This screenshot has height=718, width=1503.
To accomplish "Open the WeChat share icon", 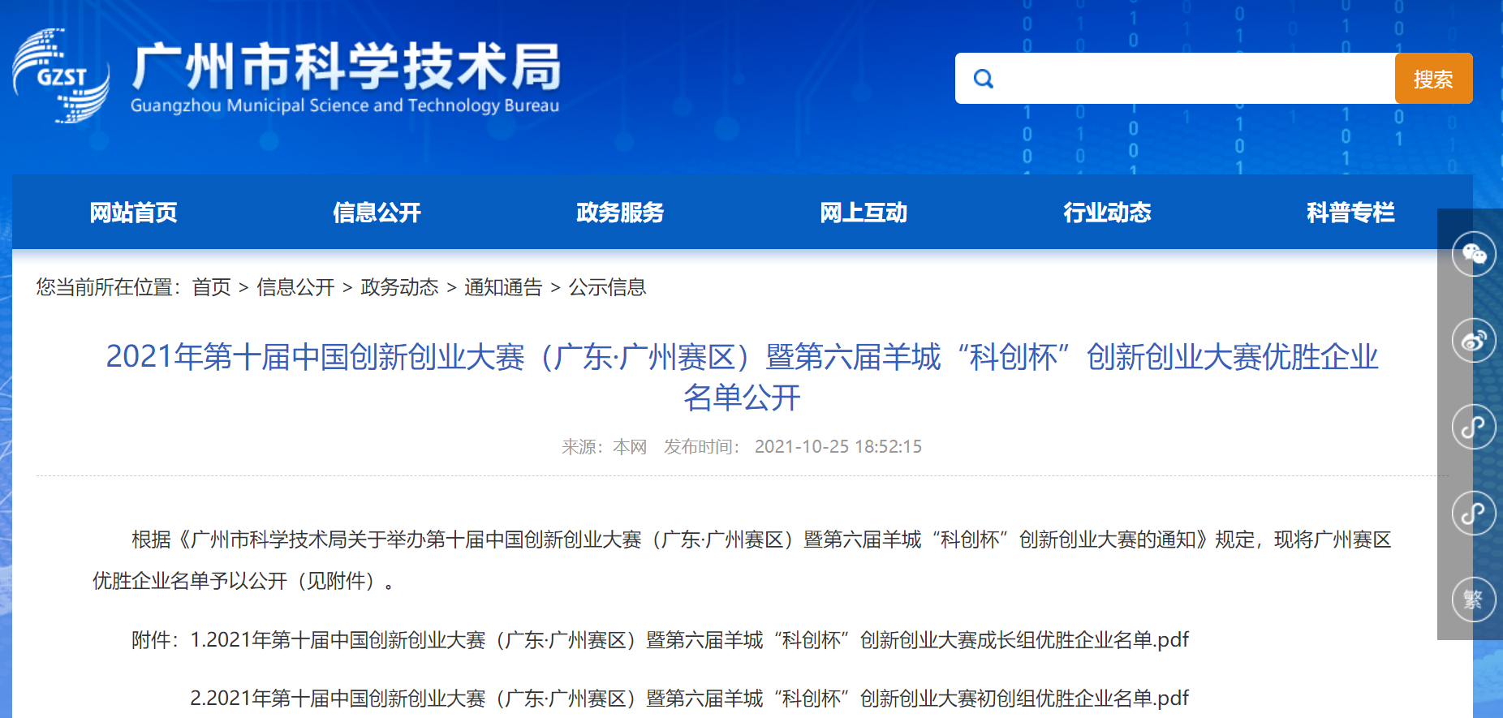I will pyautogui.click(x=1474, y=254).
